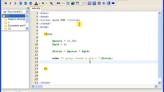Insert a radio button form element
The height and width of the screenshot is (92, 164).
(104, 3)
